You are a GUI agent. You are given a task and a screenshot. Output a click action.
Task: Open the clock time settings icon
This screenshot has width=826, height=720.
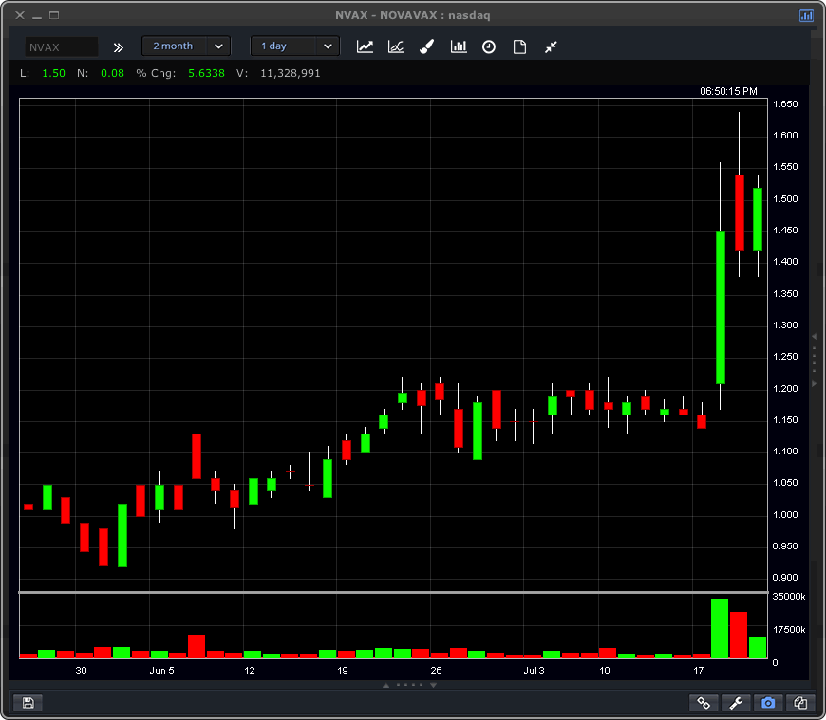coord(489,46)
